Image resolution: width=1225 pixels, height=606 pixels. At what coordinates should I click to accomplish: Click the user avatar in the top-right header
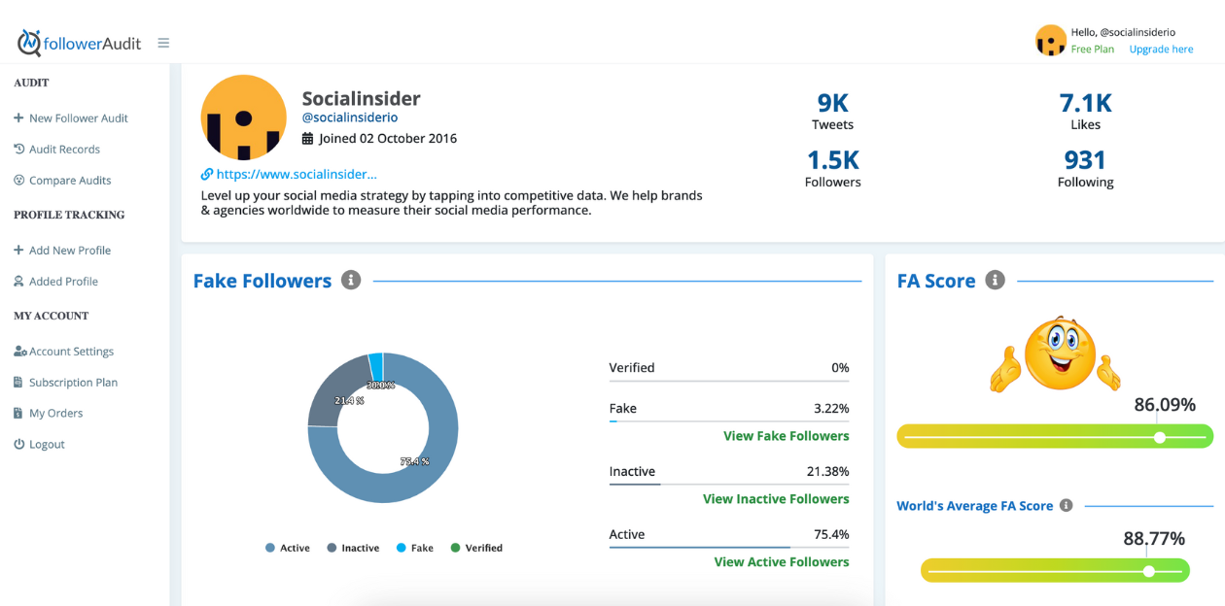(x=1051, y=41)
